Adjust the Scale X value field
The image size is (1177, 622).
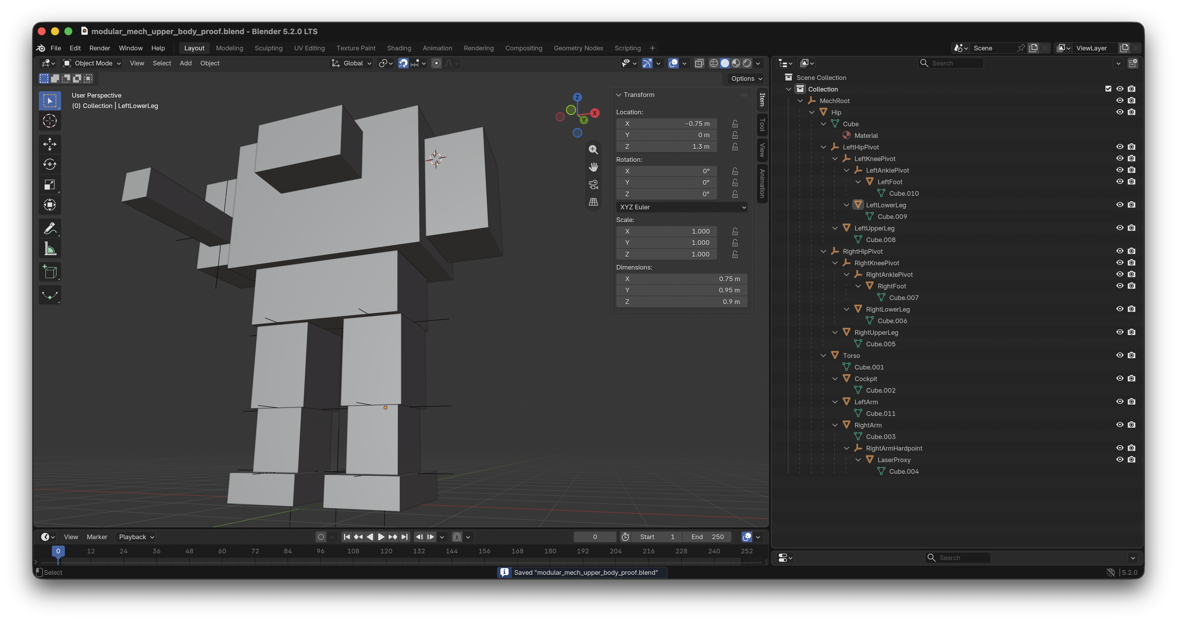666,232
